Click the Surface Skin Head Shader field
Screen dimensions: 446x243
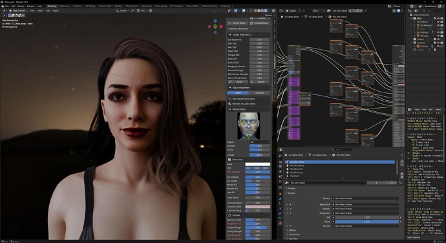pyautogui.click(x=365, y=198)
